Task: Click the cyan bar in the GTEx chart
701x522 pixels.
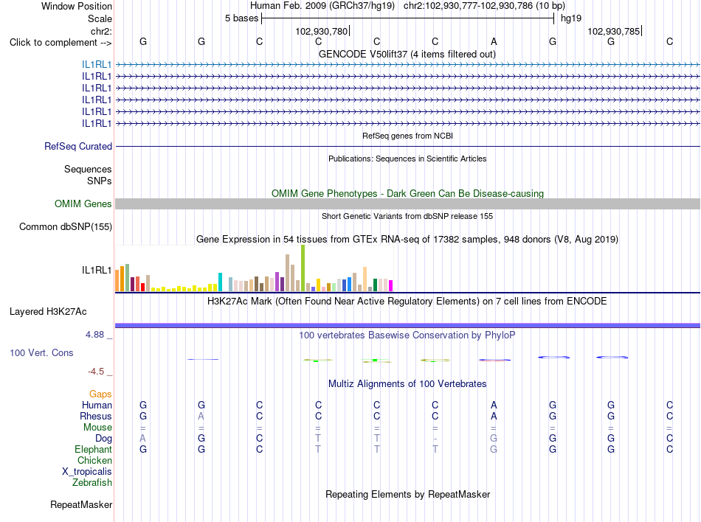Action: pos(220,282)
